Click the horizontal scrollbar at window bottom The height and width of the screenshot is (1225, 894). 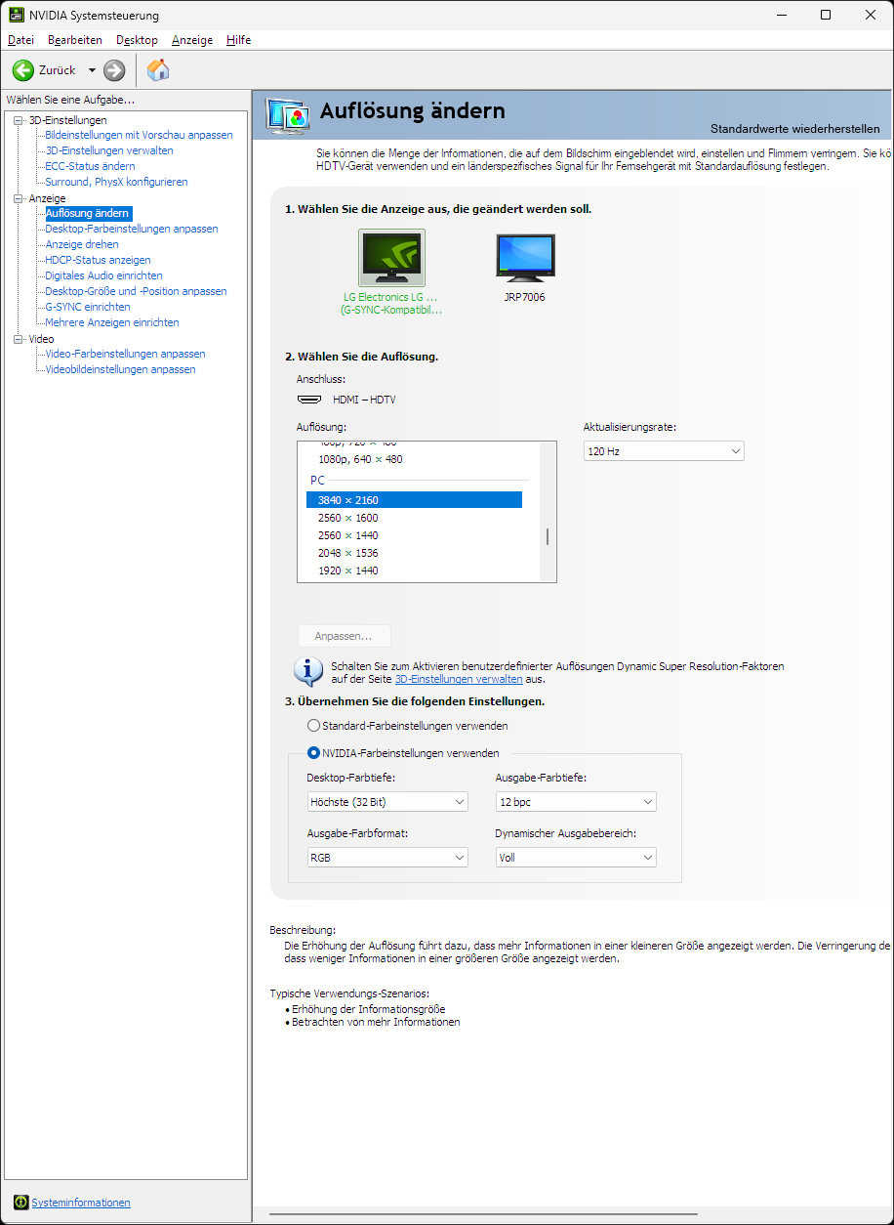[x=483, y=1213]
